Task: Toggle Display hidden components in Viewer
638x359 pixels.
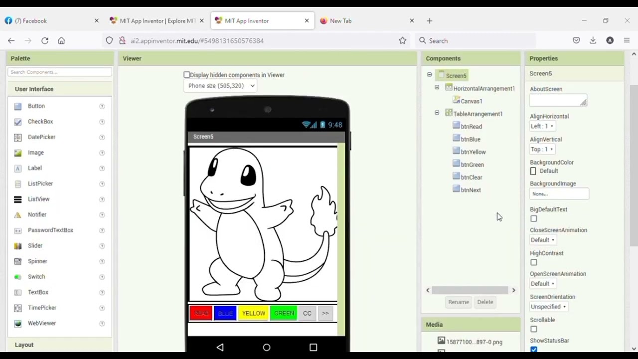Action: (187, 75)
